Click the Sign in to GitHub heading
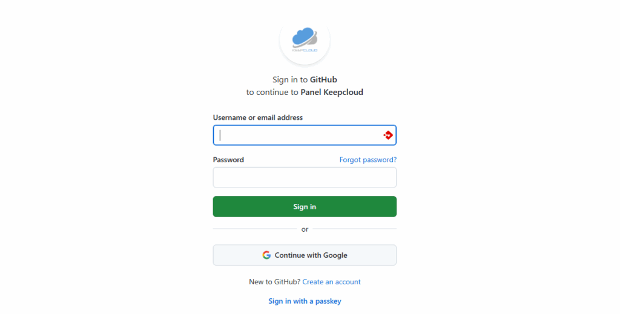Viewport: 620px width, 314px height. pos(305,79)
